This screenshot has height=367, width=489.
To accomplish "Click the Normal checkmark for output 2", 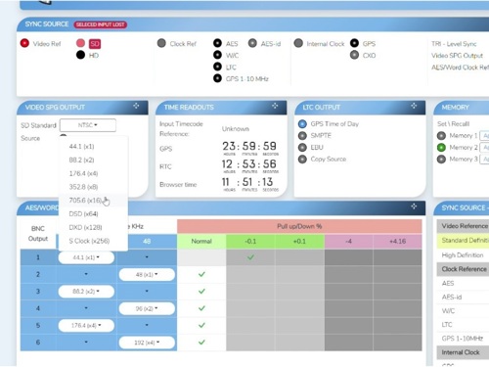I will 201,274.
